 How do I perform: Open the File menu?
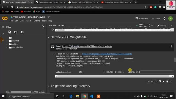11,21
